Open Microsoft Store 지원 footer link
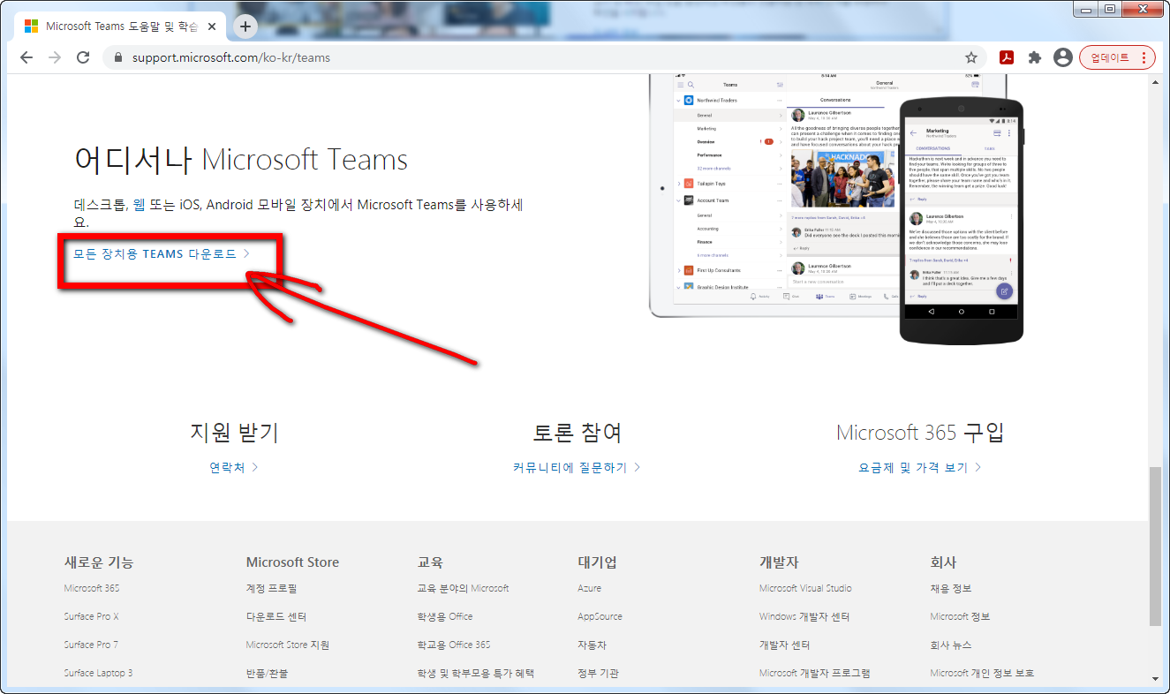 pos(288,645)
